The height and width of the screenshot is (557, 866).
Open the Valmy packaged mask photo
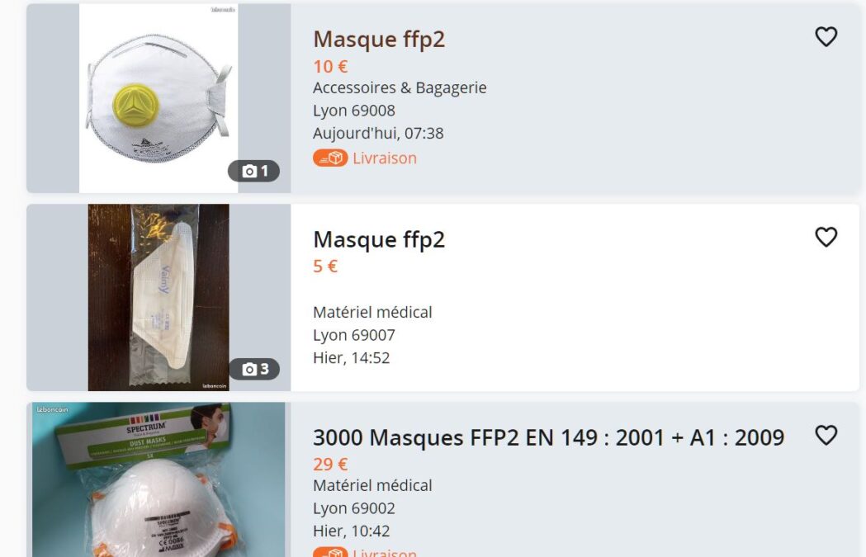159,298
